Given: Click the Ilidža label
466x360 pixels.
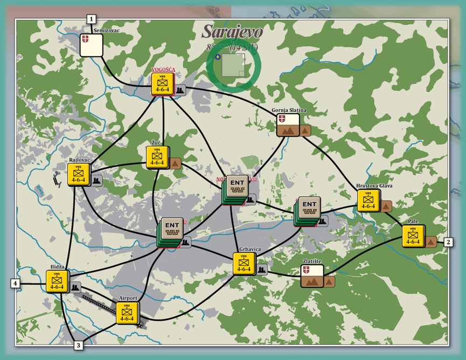Looking at the screenshot, I should pos(57,267).
